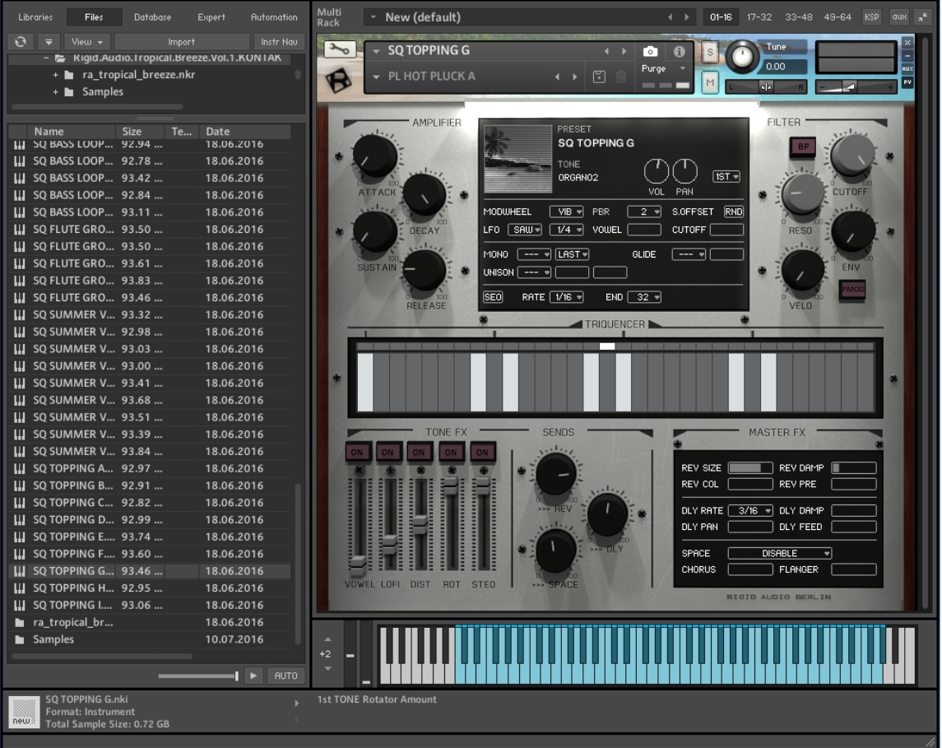The width and height of the screenshot is (942, 748).
Task: Open the 1ST tone selector dropdown
Action: click(726, 177)
